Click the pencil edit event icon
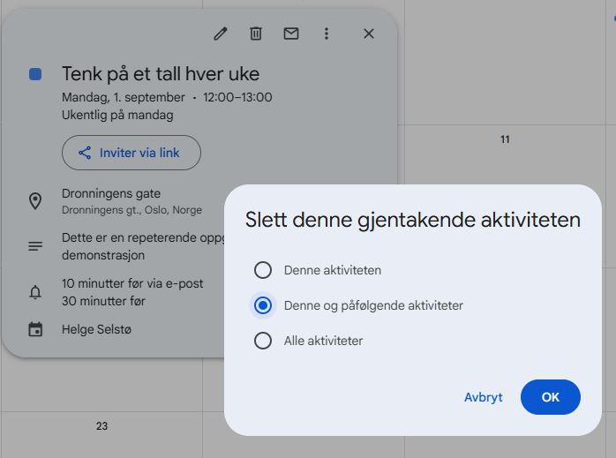The height and width of the screenshot is (458, 616). pyautogui.click(x=221, y=34)
